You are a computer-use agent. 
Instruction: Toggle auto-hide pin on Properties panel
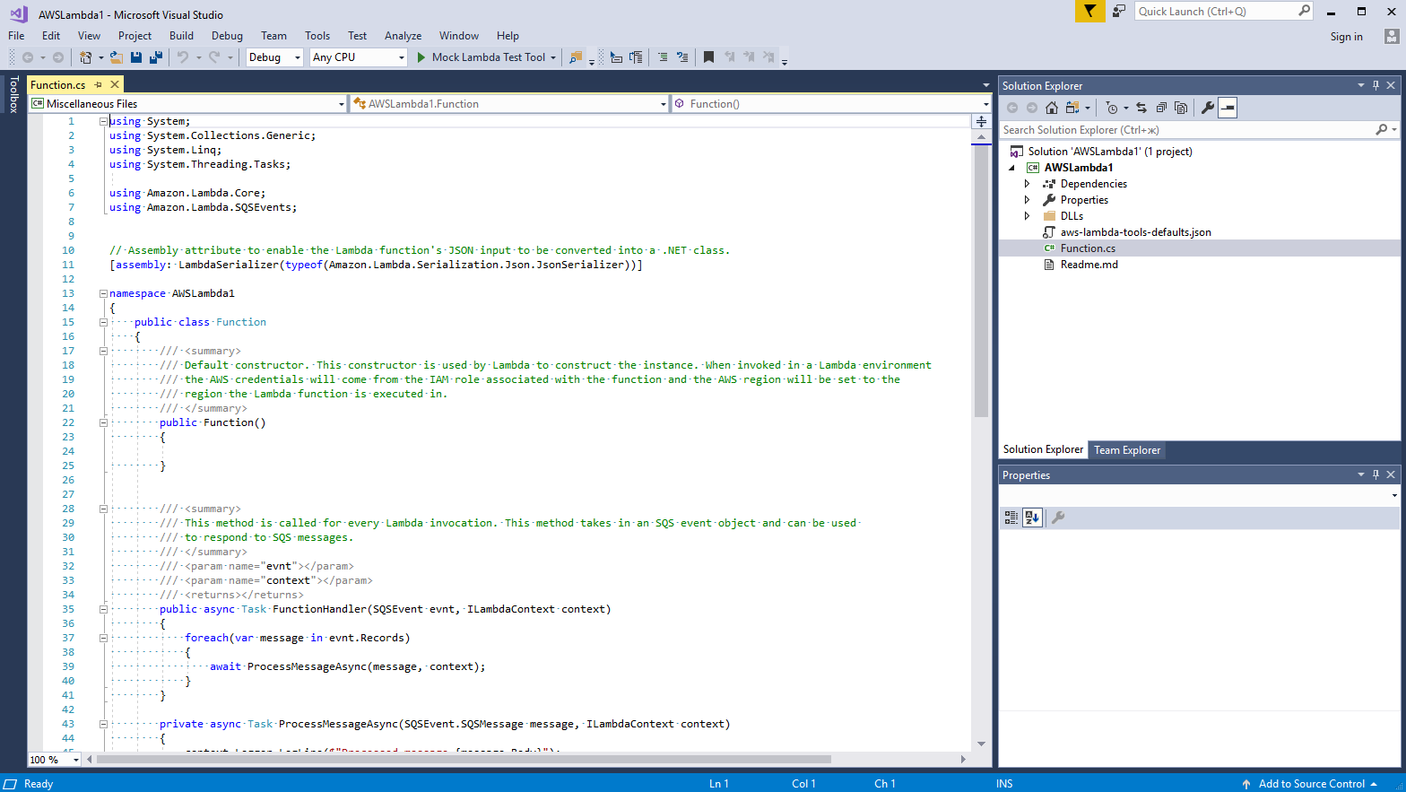pyautogui.click(x=1376, y=474)
